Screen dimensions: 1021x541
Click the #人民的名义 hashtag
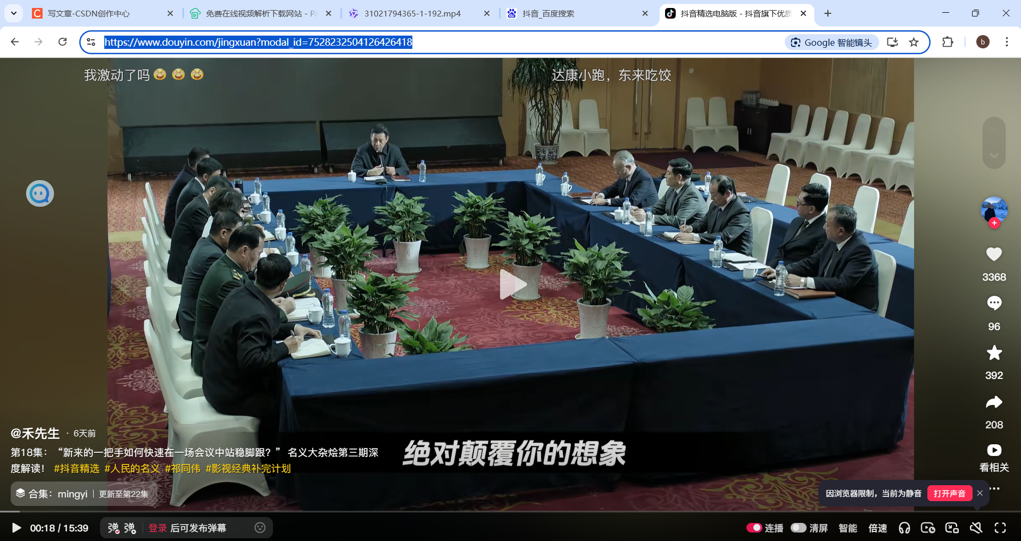pyautogui.click(x=132, y=468)
